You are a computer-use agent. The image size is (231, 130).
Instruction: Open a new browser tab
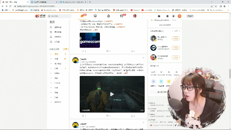pos(90,2)
